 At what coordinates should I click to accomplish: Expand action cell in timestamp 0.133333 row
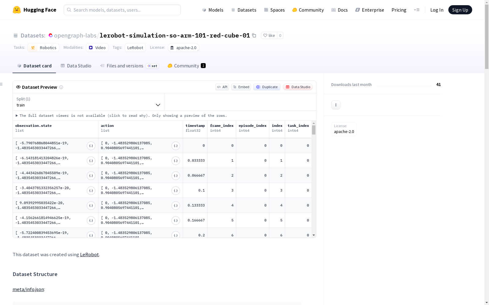click(176, 206)
